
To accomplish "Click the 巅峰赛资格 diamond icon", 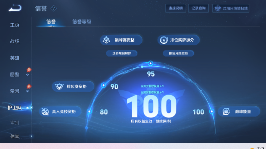I will pos(107,40).
